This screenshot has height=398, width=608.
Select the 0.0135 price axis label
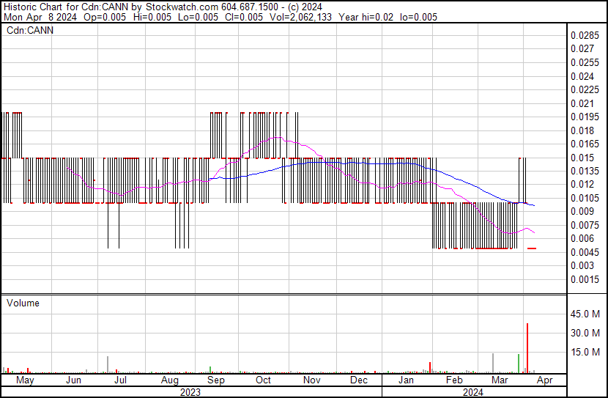(585, 171)
